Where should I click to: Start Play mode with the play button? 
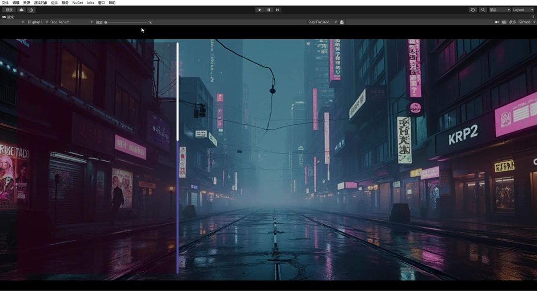(x=260, y=10)
